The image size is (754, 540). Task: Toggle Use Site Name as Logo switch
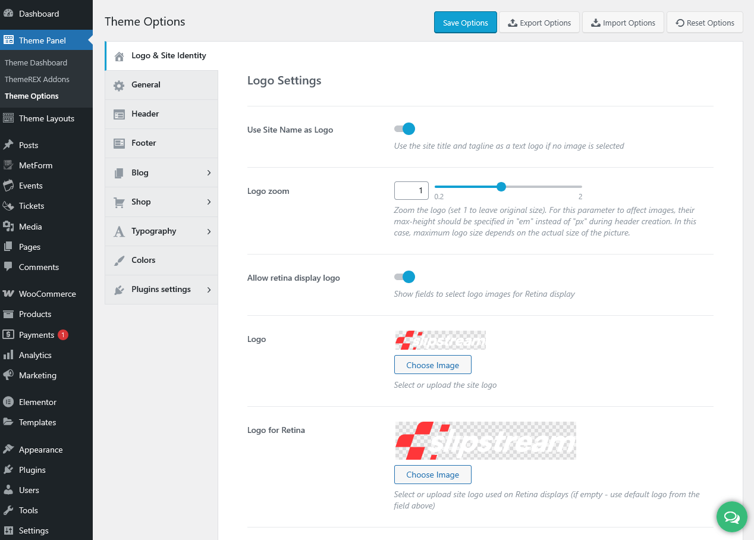tap(404, 129)
